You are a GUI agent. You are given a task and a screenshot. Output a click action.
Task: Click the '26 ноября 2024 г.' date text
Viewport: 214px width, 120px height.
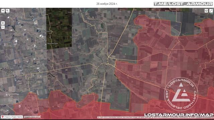pos(107,4)
